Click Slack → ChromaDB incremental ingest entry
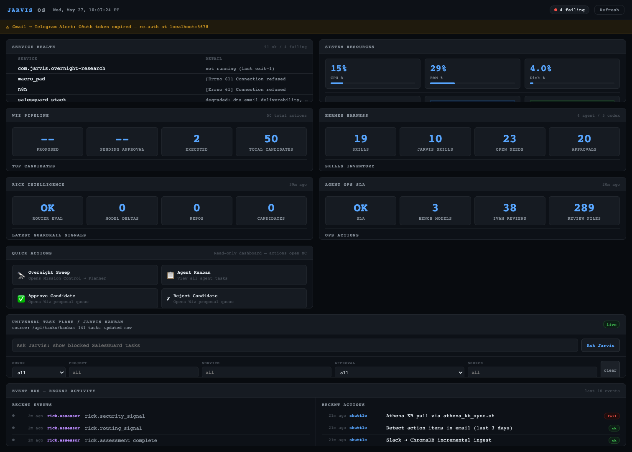The image size is (632, 452). tap(438, 440)
